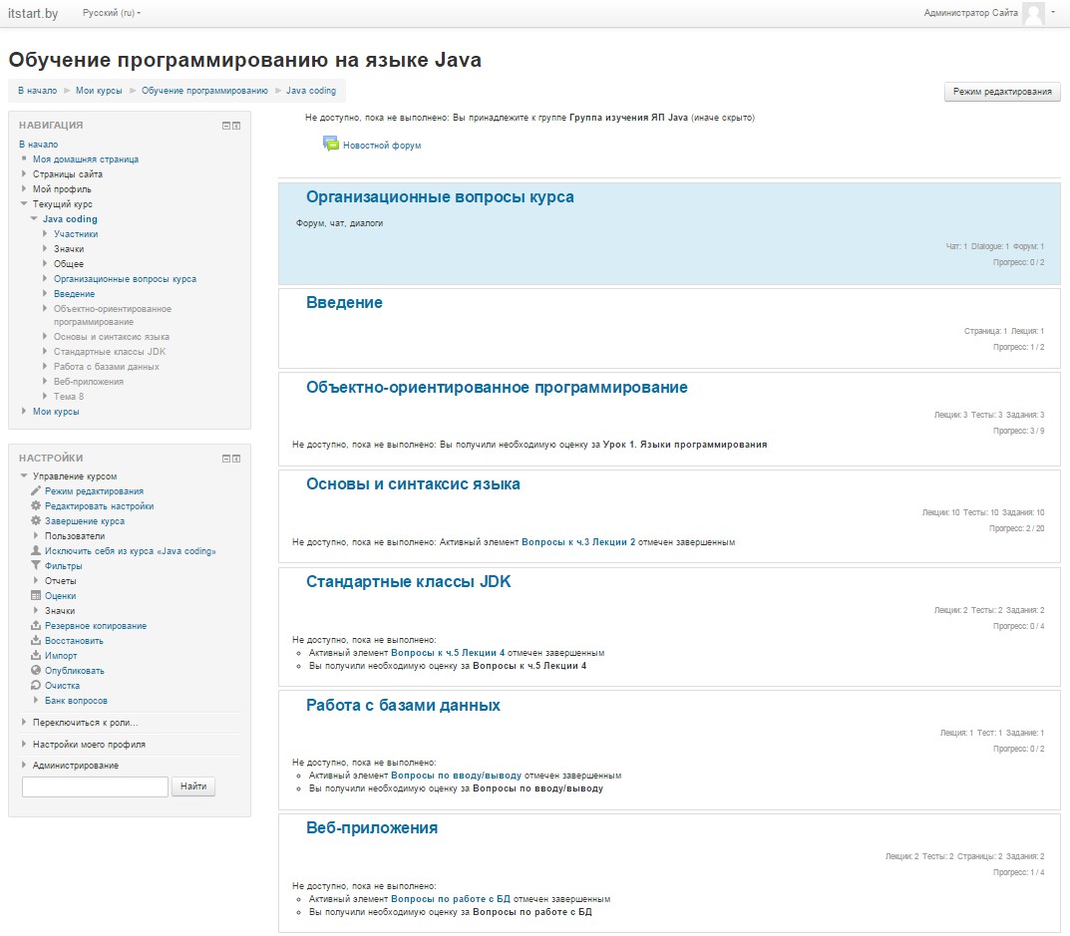The height and width of the screenshot is (936, 1070).
Task: Expand the Мои курсы navigation node
Action: 24,412
